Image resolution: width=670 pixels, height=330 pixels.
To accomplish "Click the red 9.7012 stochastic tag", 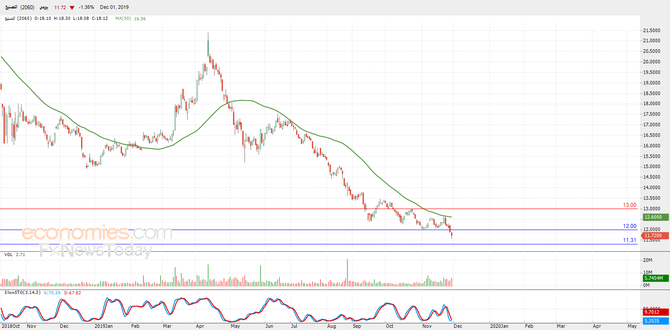I will (656, 312).
